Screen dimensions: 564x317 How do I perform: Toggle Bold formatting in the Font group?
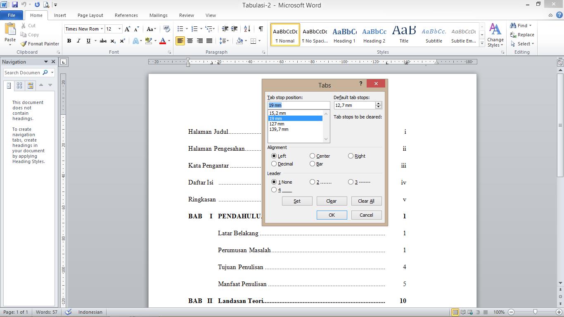click(69, 41)
